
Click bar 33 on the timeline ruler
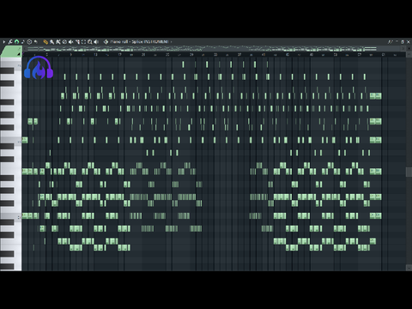point(215,54)
